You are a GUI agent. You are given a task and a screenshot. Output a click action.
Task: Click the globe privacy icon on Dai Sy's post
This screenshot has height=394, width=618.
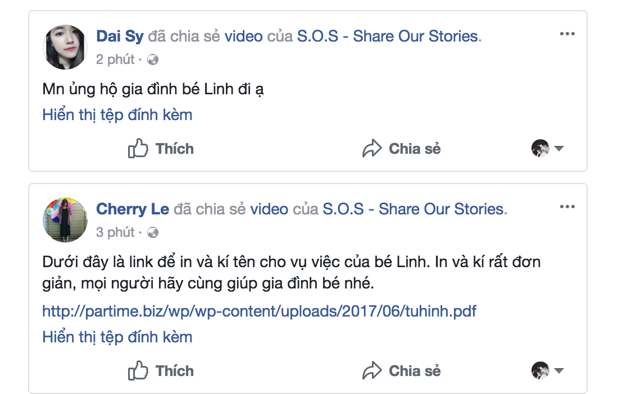[x=153, y=59]
